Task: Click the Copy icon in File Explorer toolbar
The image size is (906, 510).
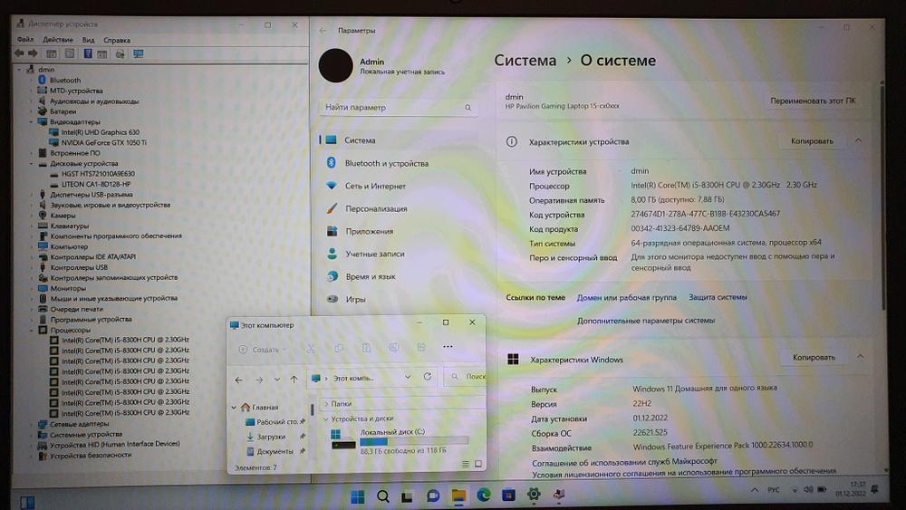Action: [x=339, y=348]
